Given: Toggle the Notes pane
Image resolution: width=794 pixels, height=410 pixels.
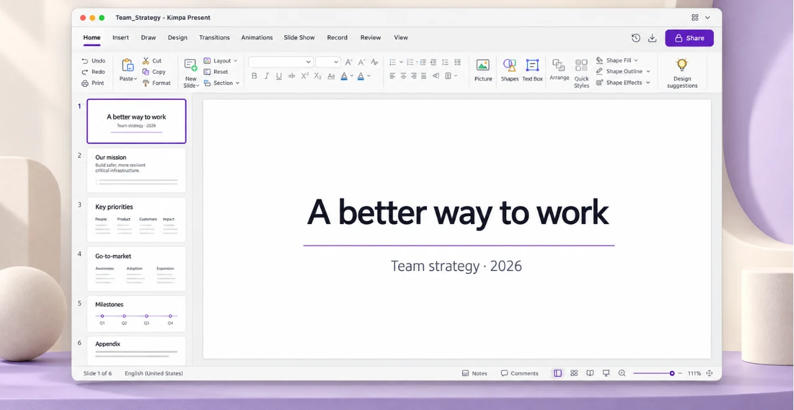Looking at the screenshot, I should tap(475, 373).
